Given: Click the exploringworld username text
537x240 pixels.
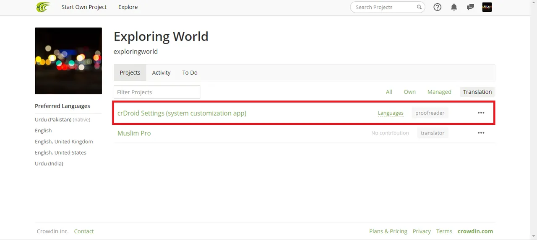Looking at the screenshot, I should pyautogui.click(x=136, y=52).
